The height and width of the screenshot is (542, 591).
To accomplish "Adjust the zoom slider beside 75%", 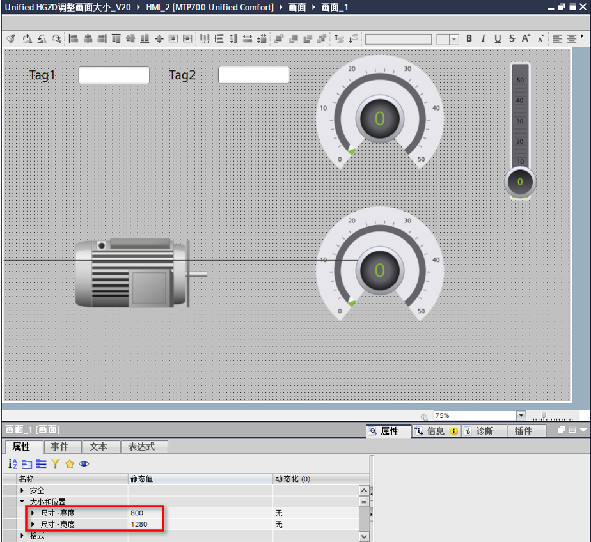I will [x=544, y=415].
